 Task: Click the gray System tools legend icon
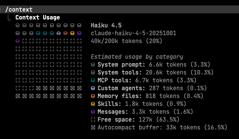[x=93, y=72]
